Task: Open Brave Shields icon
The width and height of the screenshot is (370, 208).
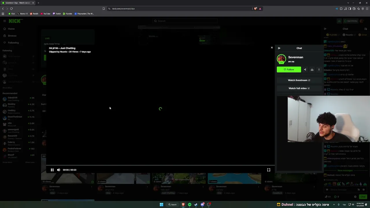Action: [256, 9]
